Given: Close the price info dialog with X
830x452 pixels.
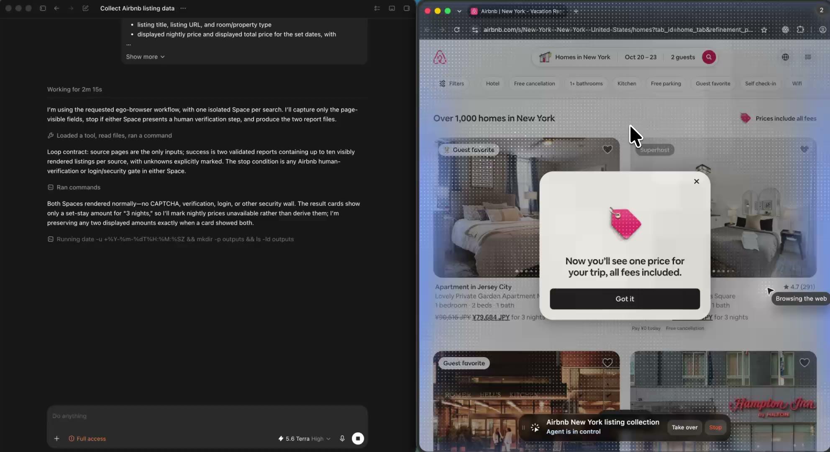Looking at the screenshot, I should click(x=696, y=181).
